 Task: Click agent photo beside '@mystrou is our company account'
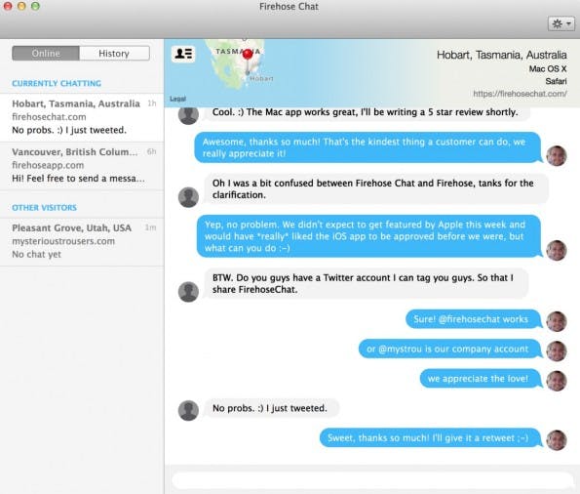pos(557,350)
